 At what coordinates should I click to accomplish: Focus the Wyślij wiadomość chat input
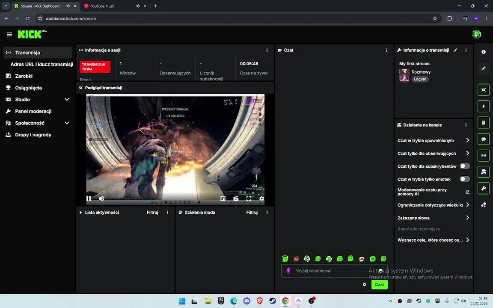pos(334,271)
